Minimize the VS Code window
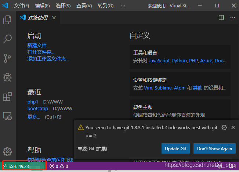This screenshot has height=172, width=239. click(x=200, y=6)
